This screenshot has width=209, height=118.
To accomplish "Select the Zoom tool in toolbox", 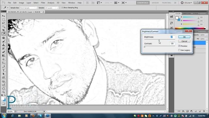I will tap(4, 92).
